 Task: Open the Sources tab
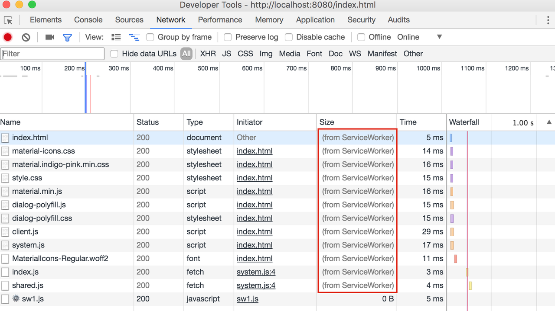[x=129, y=20]
